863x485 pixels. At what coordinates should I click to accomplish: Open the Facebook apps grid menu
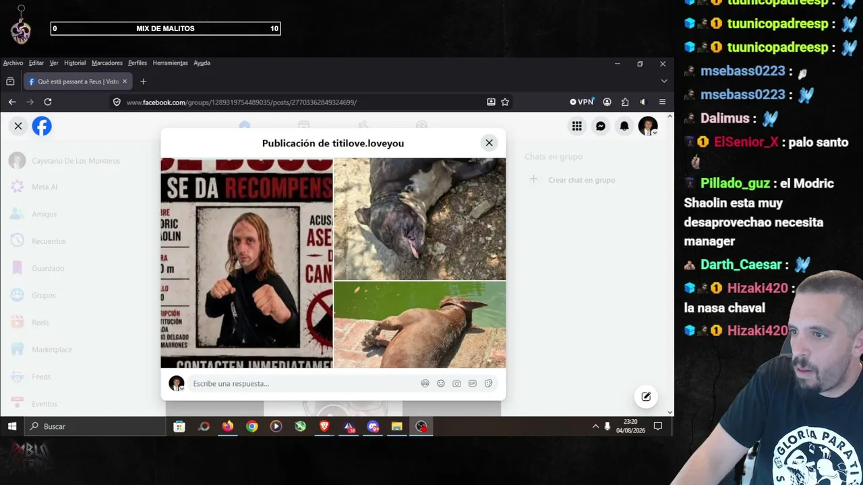(x=576, y=126)
